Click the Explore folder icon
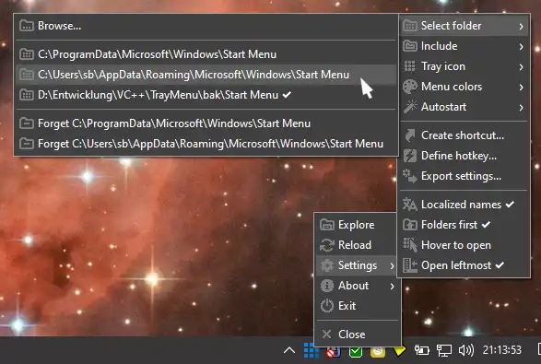 327,225
